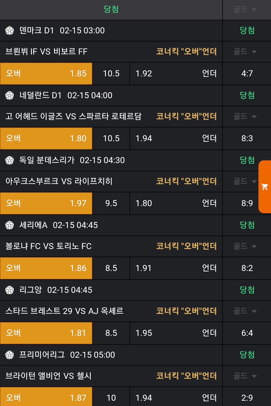
Task: Select 오버 1.85 for 브뢴뷔 IF match
Action: click(46, 73)
